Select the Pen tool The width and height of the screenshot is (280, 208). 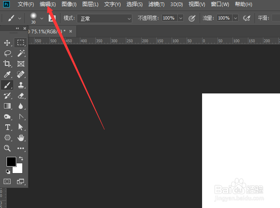tap(21, 117)
